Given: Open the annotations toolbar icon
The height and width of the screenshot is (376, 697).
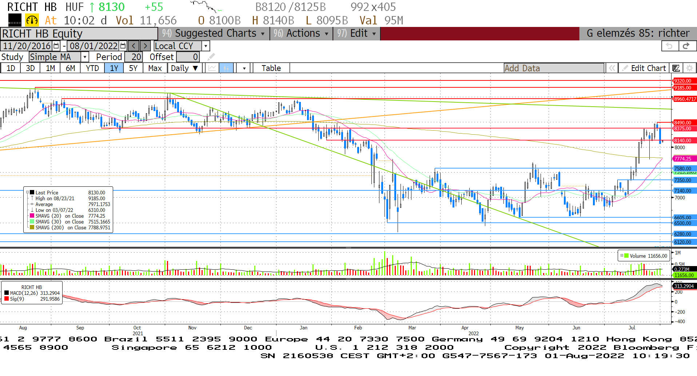Looking at the screenshot, I should click(x=676, y=68).
